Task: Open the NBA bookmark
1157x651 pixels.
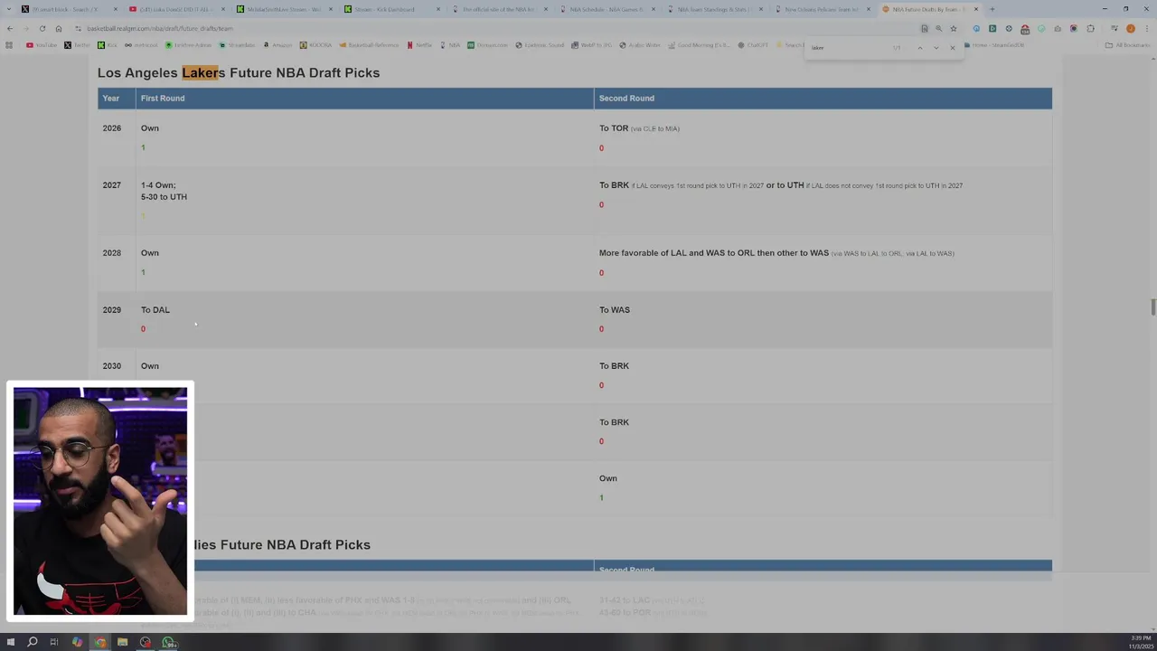Action: pyautogui.click(x=449, y=45)
